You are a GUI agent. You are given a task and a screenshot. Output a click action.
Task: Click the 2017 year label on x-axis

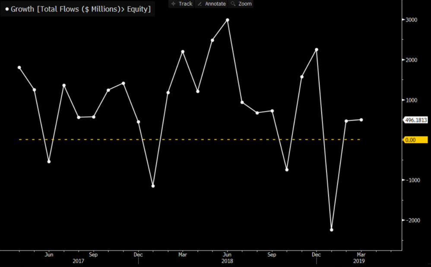[x=78, y=261]
